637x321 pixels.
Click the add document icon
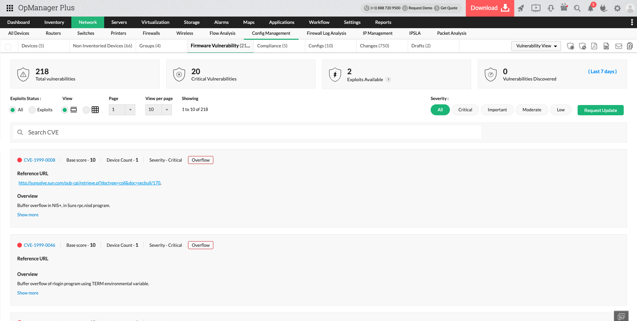pyautogui.click(x=630, y=46)
